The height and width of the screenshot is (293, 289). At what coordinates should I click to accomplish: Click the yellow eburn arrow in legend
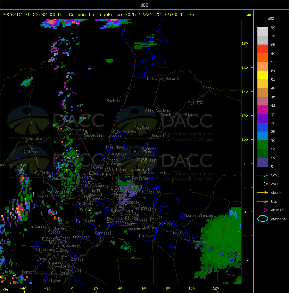(x=263, y=193)
